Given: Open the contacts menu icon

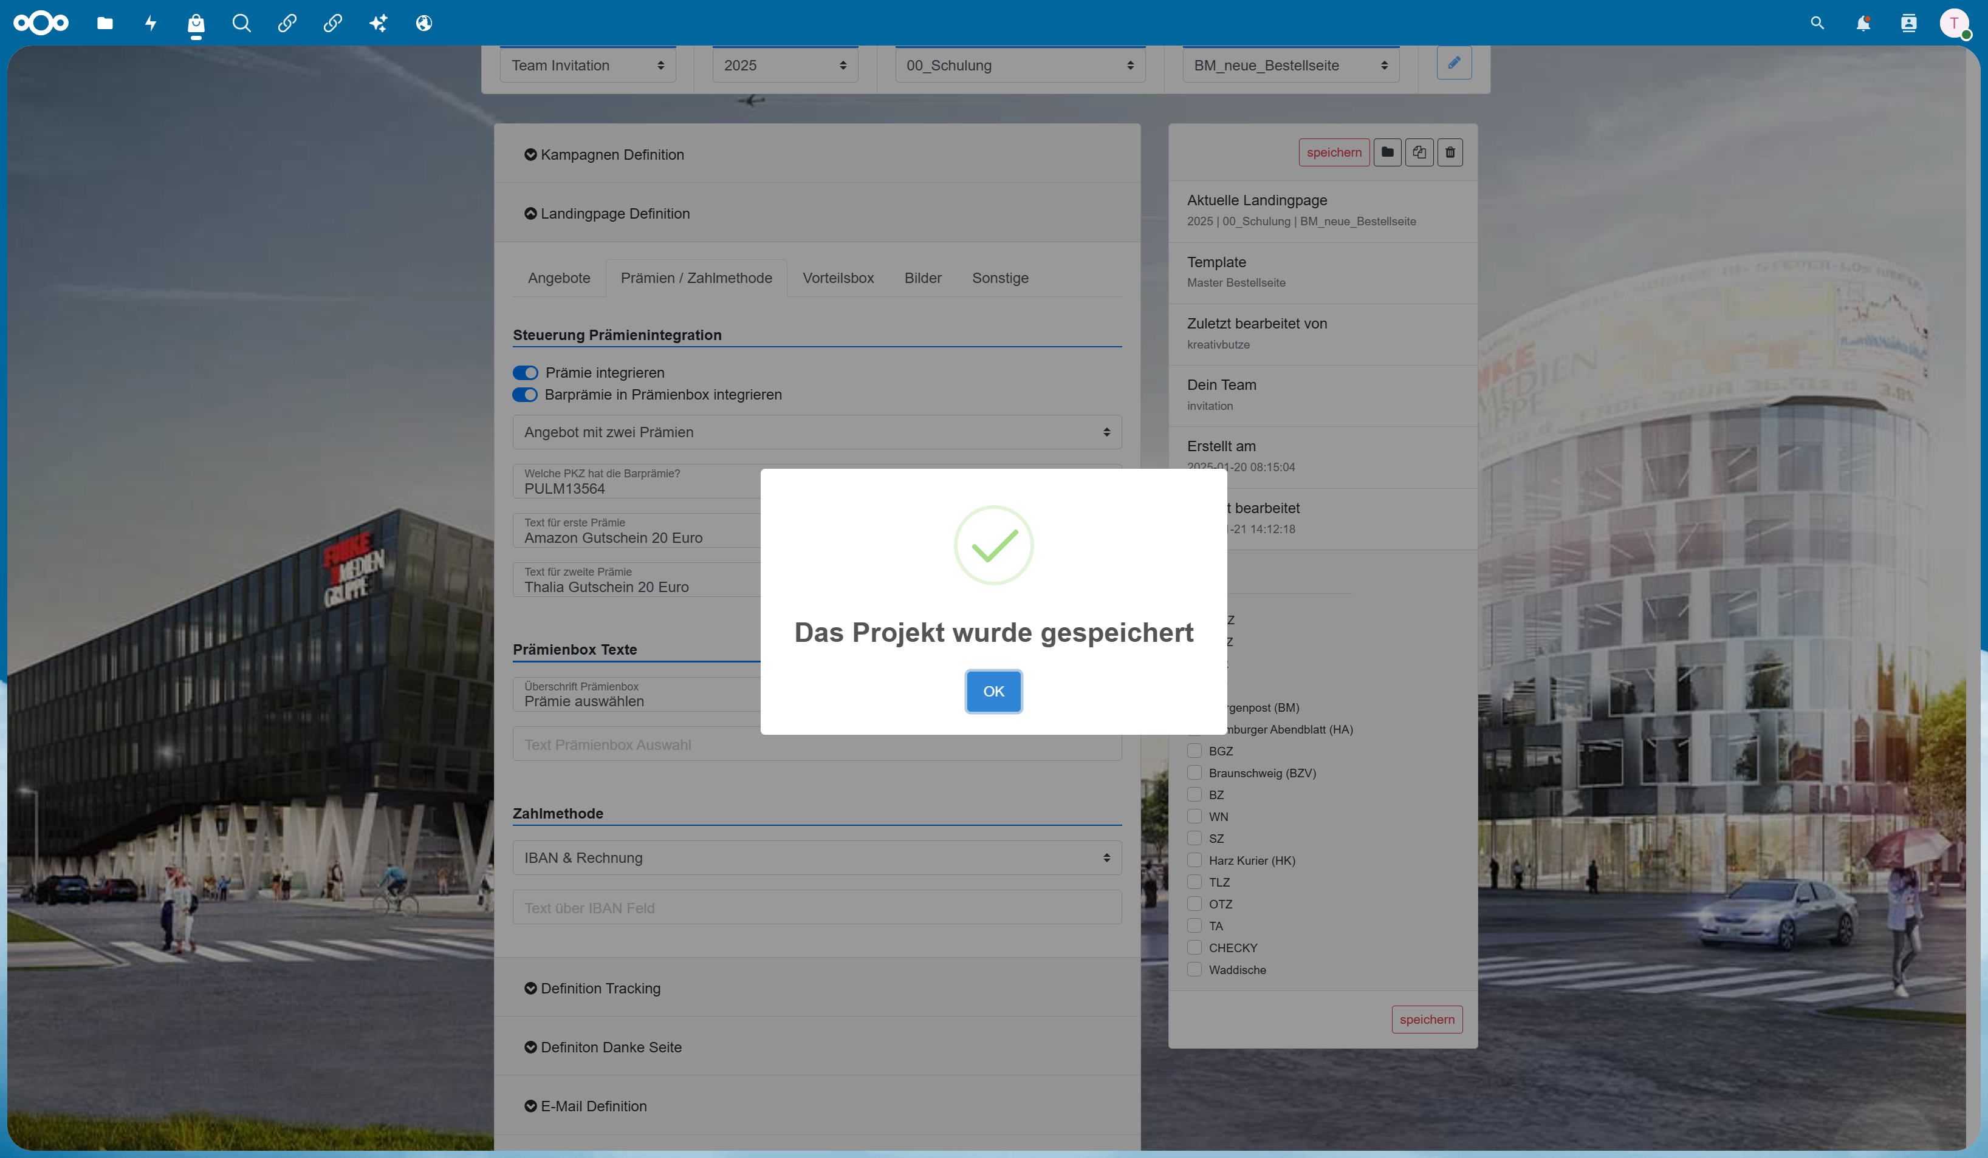Looking at the screenshot, I should 1908,23.
